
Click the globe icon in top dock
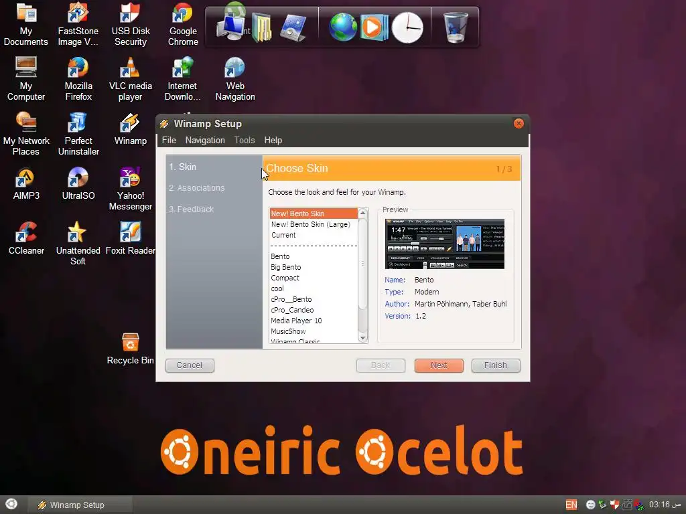pos(343,27)
